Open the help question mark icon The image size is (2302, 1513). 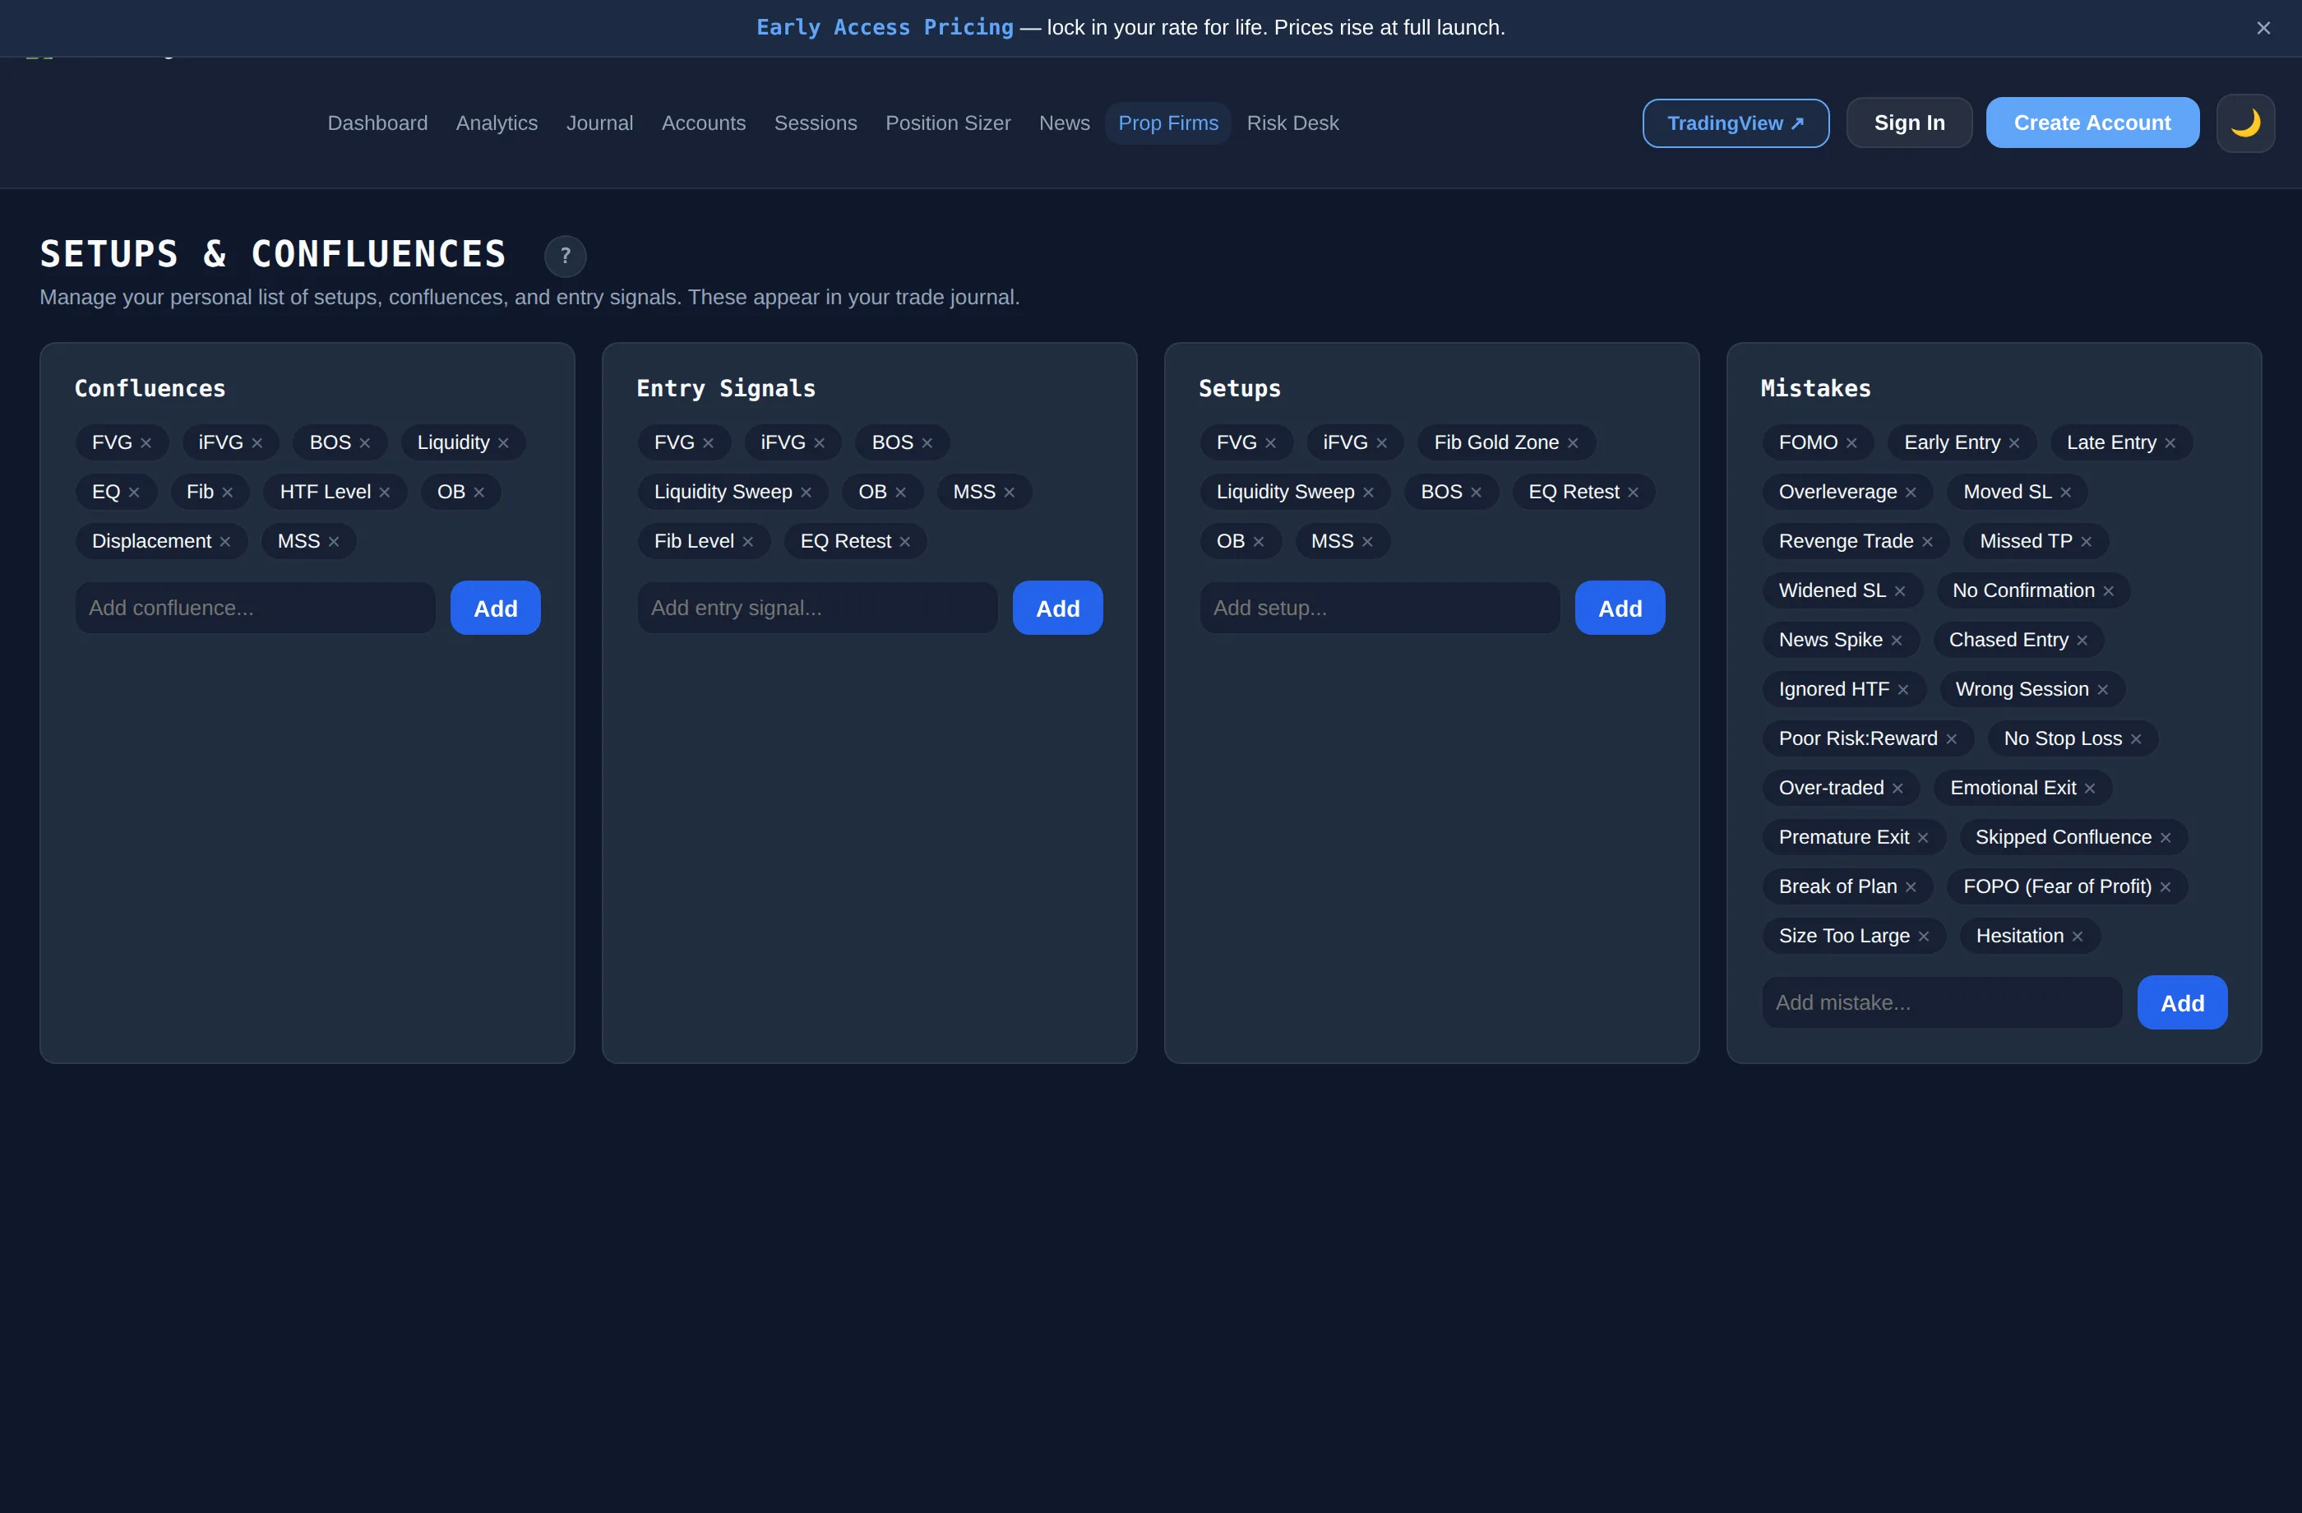[x=566, y=257]
